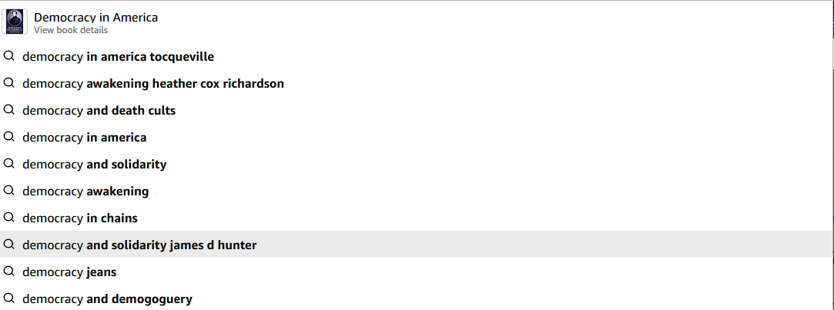Click search icon beside democracy in america tocqueville
The image size is (834, 310).
click(8, 56)
